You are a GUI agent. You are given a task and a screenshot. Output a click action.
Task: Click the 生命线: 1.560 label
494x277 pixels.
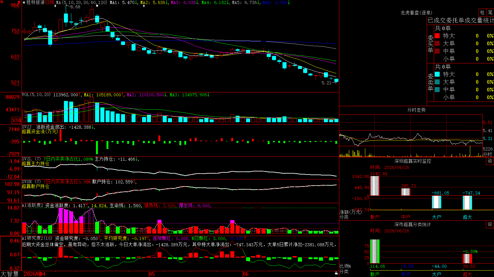[x=125, y=206]
